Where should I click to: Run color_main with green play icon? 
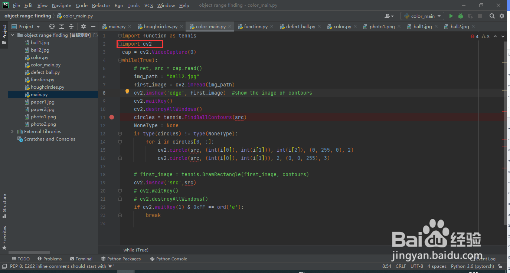(451, 16)
